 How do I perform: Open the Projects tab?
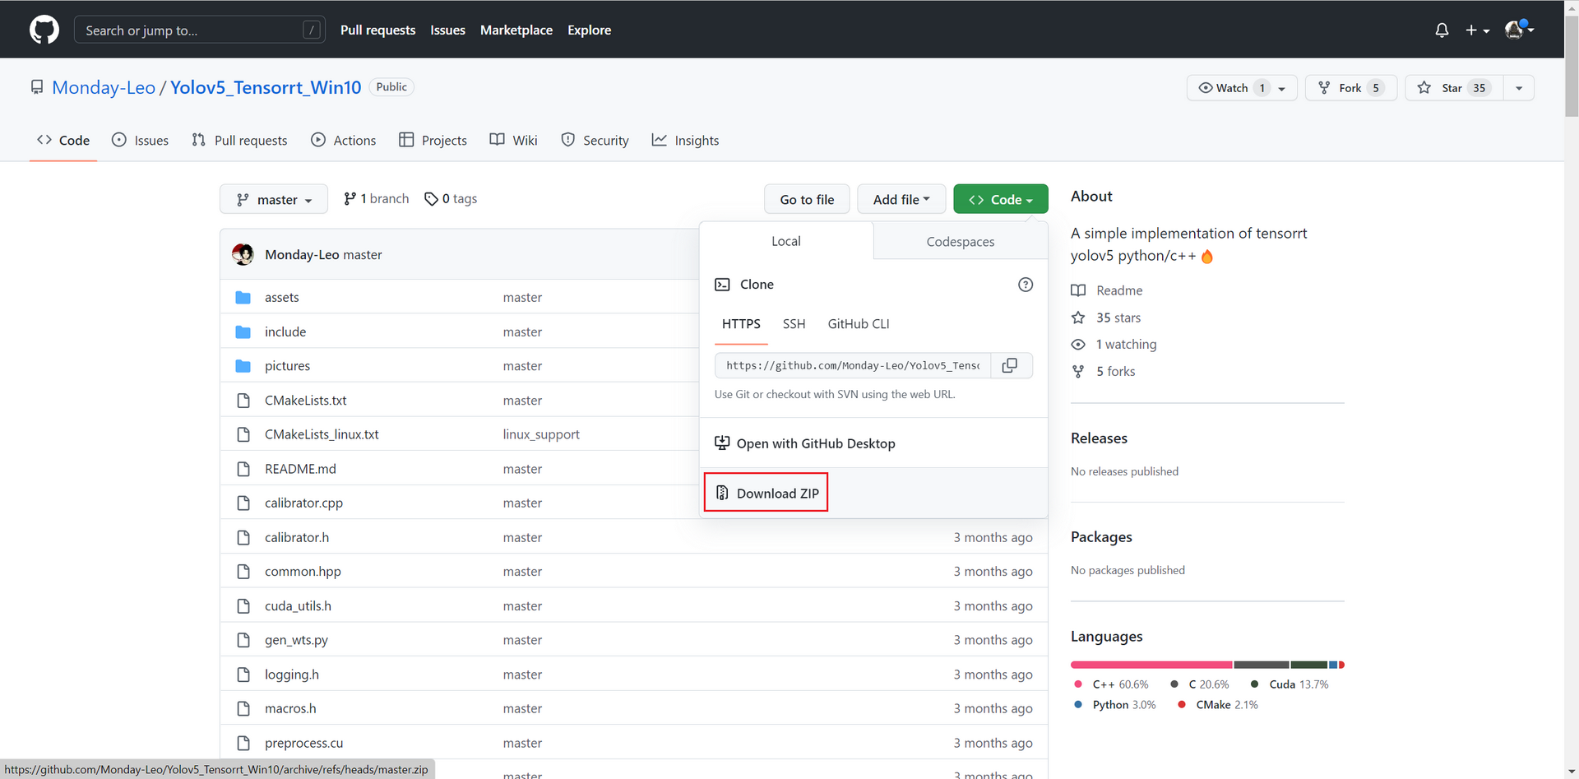pyautogui.click(x=433, y=141)
